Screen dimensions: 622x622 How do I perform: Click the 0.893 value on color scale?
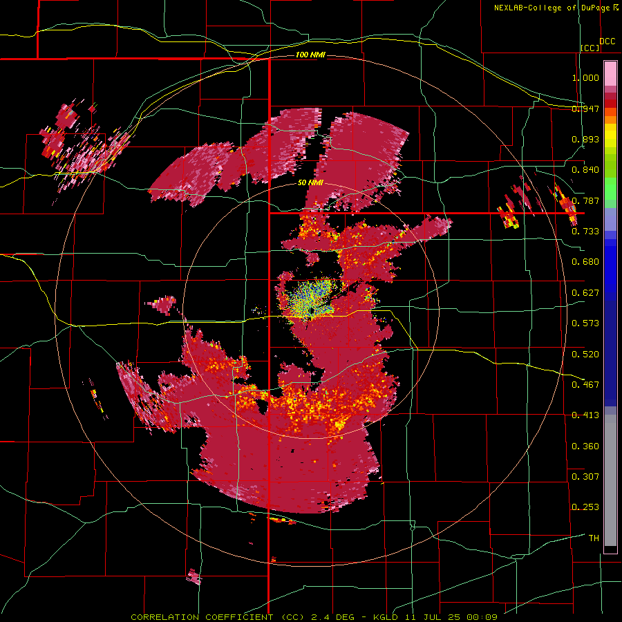pos(585,139)
